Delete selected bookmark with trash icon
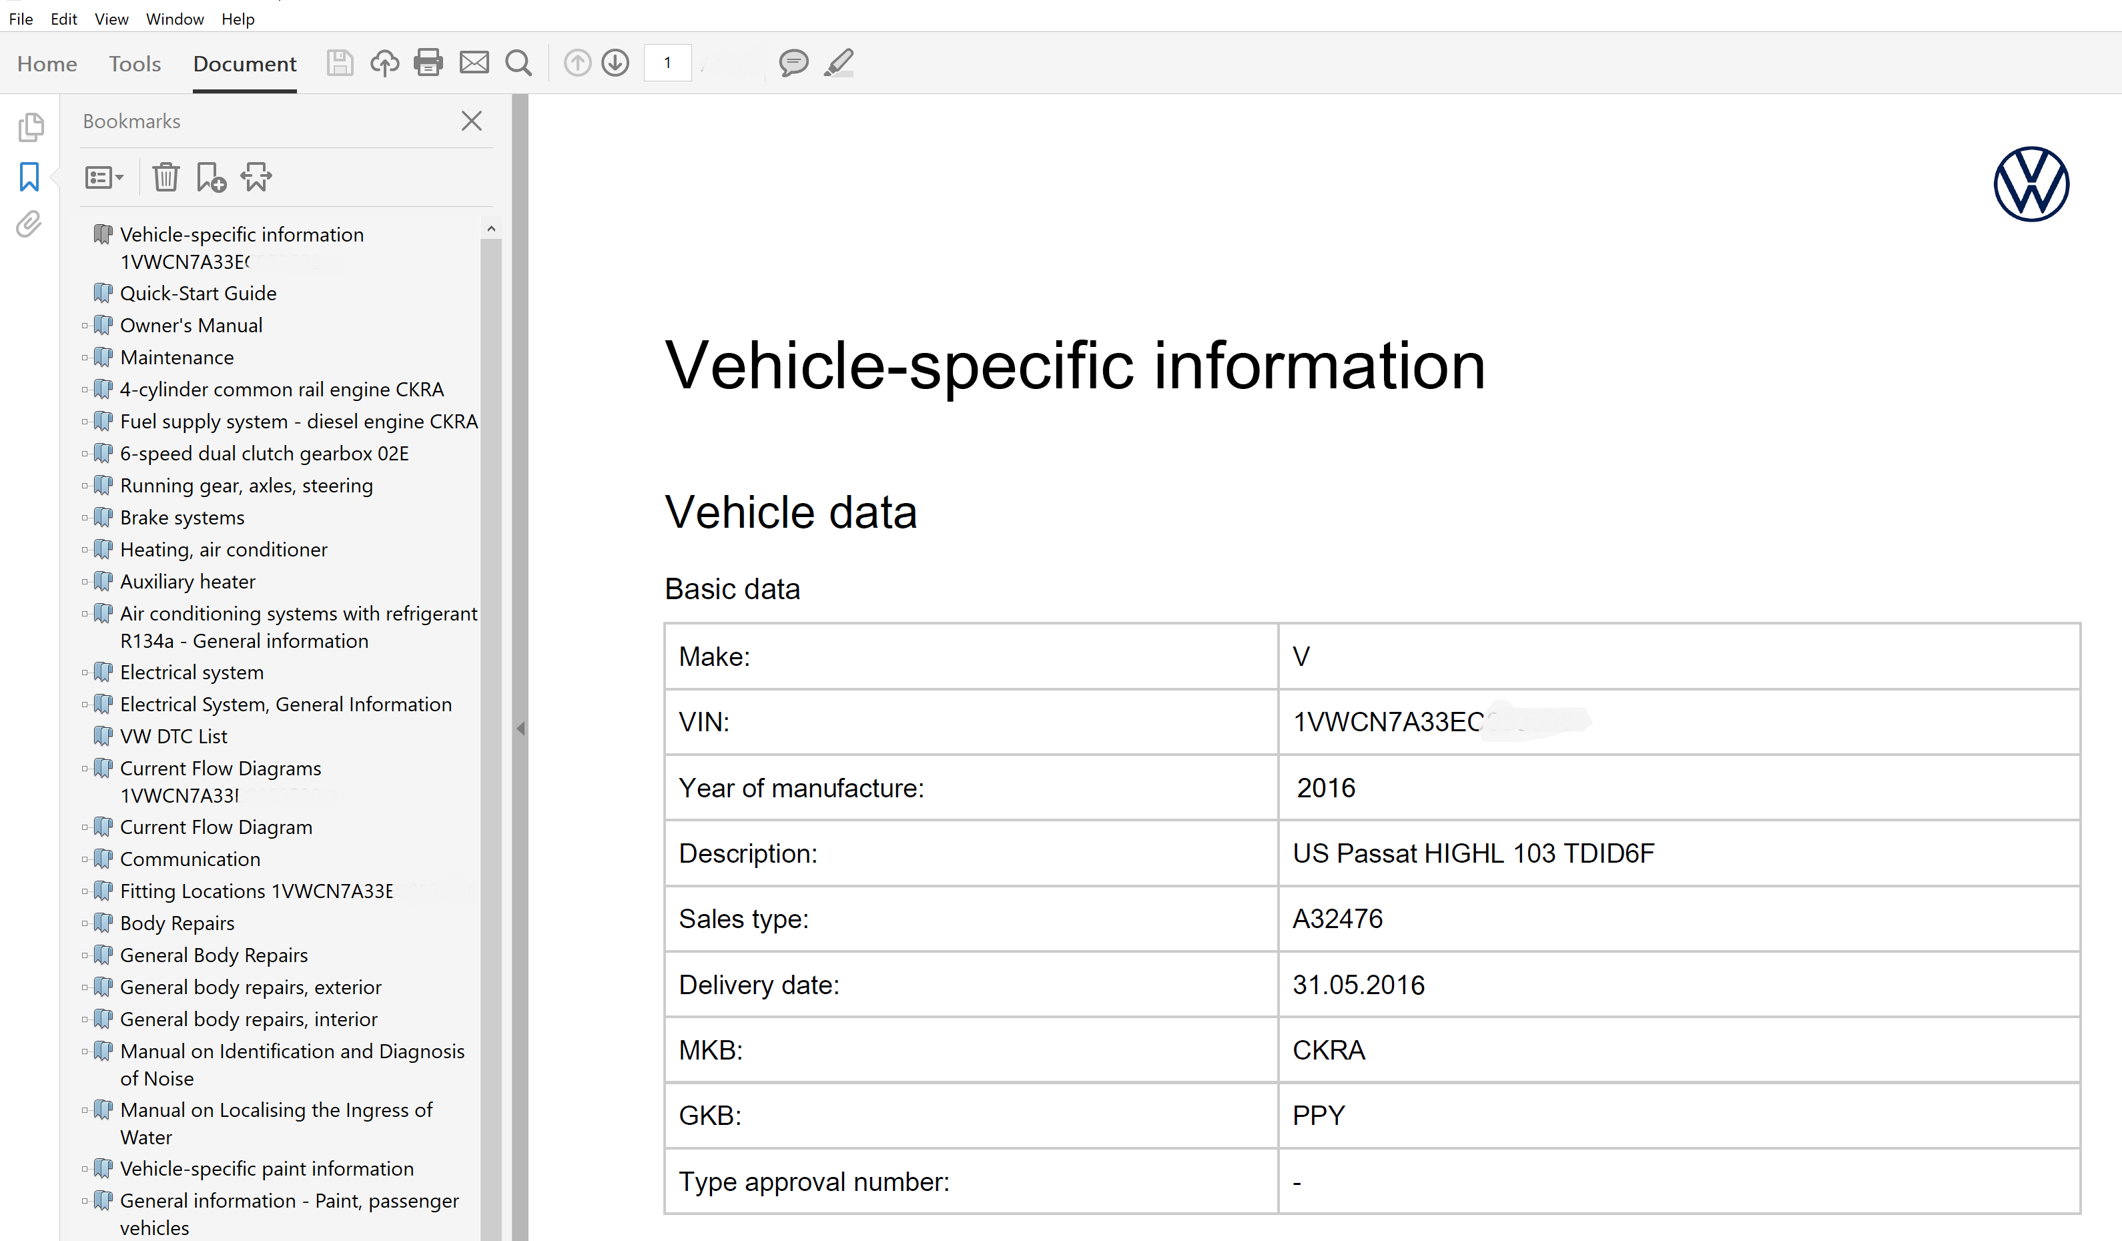Image resolution: width=2122 pixels, height=1241 pixels. 165,177
